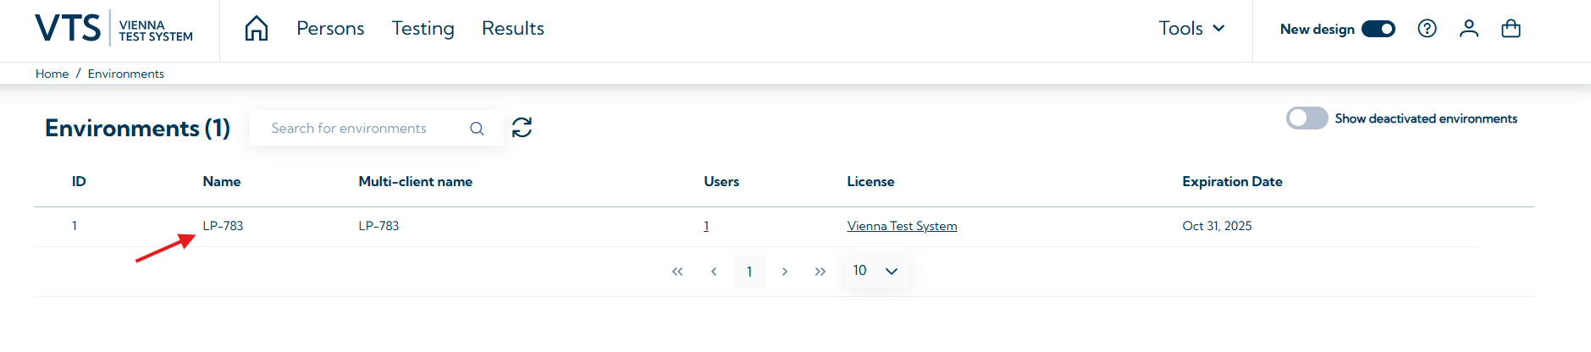The height and width of the screenshot is (352, 1591).
Task: Click the refresh environments icon
Action: (522, 128)
